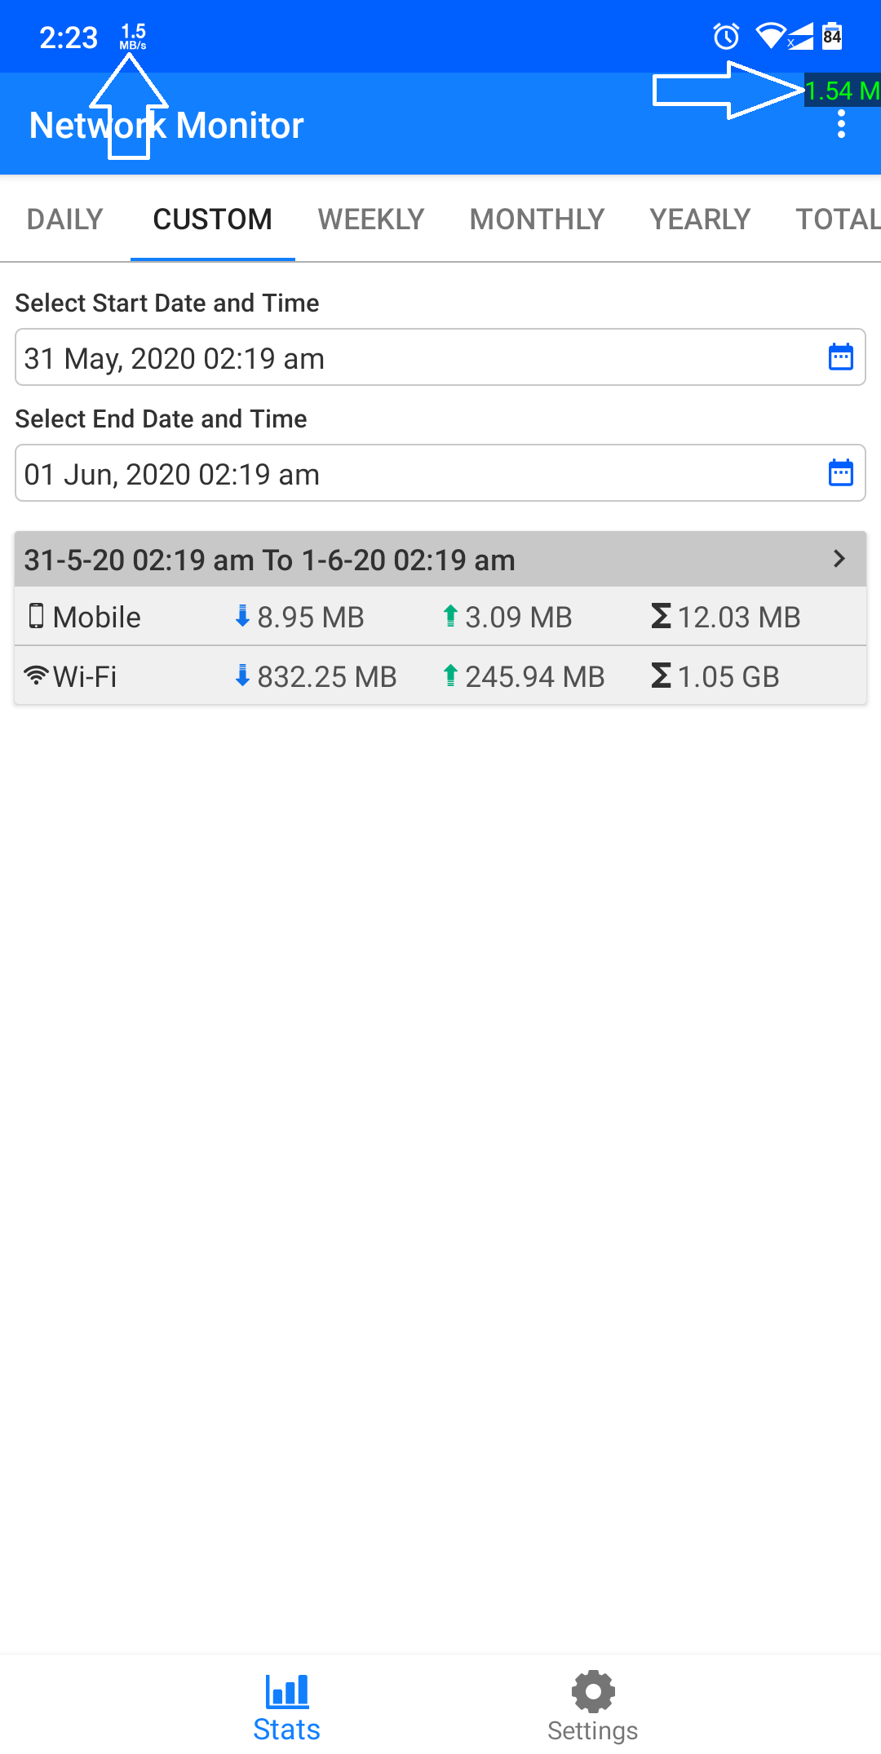The image size is (881, 1754).
Task: Tap the Wi-Fi signal status bar icon
Action: 770,36
